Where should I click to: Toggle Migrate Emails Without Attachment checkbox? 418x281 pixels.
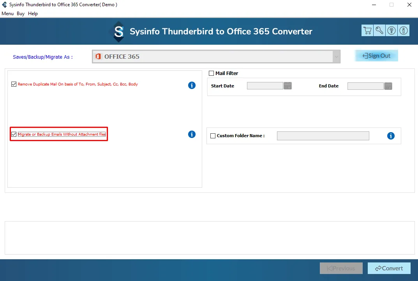14,134
